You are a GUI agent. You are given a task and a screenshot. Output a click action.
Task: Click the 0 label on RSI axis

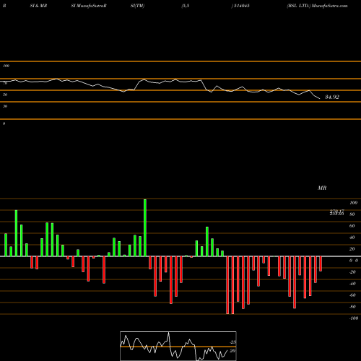click(4, 123)
